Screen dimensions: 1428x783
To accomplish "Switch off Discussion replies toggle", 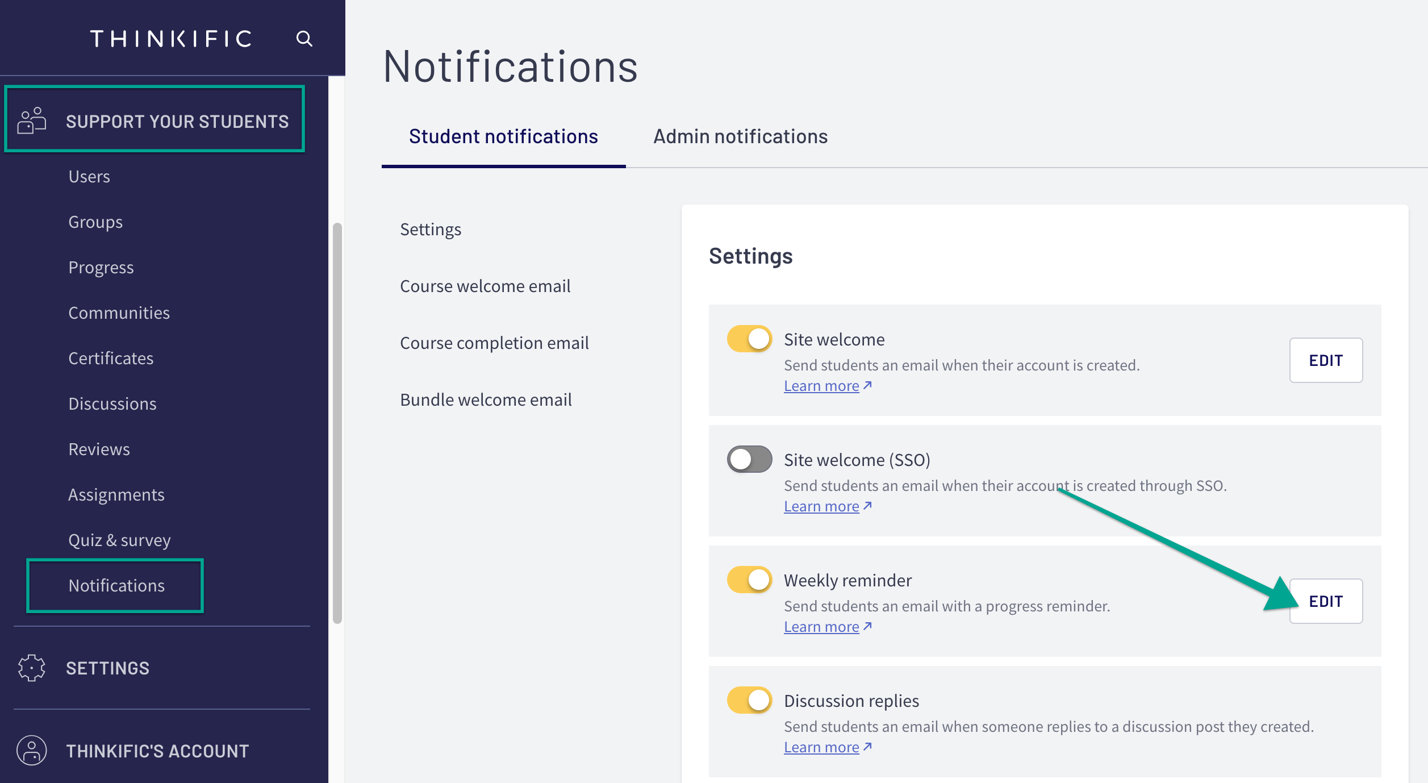I will [x=749, y=700].
